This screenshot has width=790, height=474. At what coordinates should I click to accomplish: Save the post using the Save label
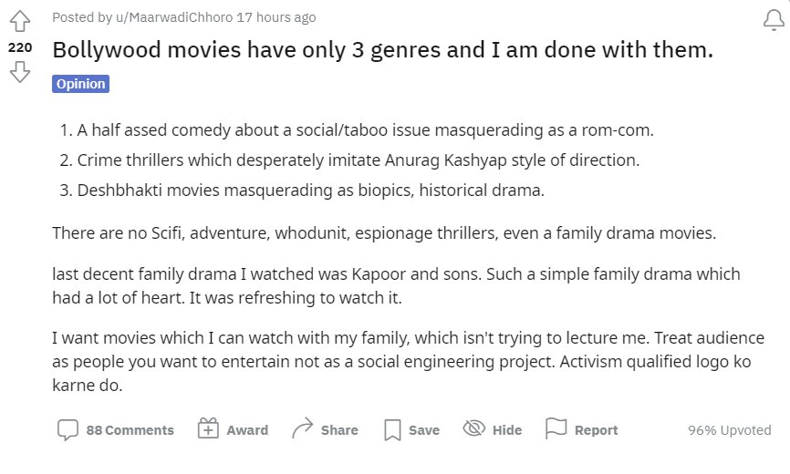[x=424, y=430]
